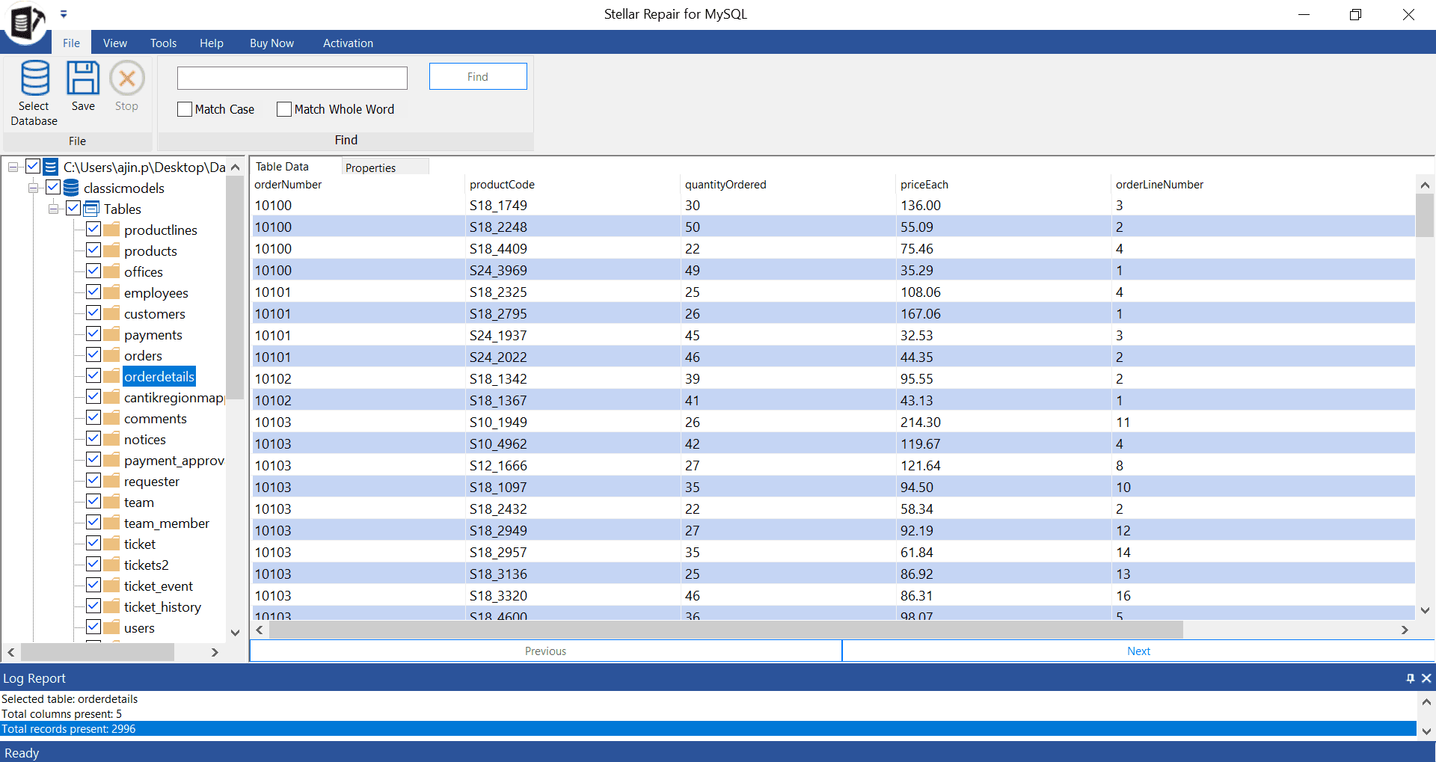The image size is (1436, 762).
Task: Uncheck the productlines table checkbox
Action: point(93,229)
